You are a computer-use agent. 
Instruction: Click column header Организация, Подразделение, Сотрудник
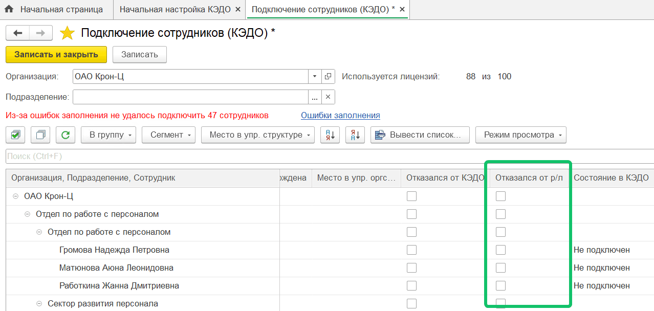143,178
